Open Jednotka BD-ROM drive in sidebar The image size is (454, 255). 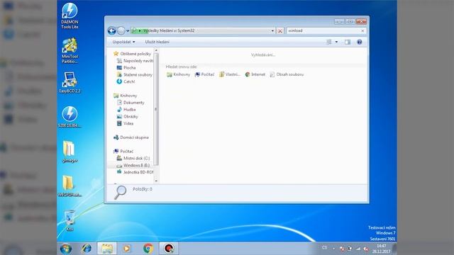(x=135, y=172)
